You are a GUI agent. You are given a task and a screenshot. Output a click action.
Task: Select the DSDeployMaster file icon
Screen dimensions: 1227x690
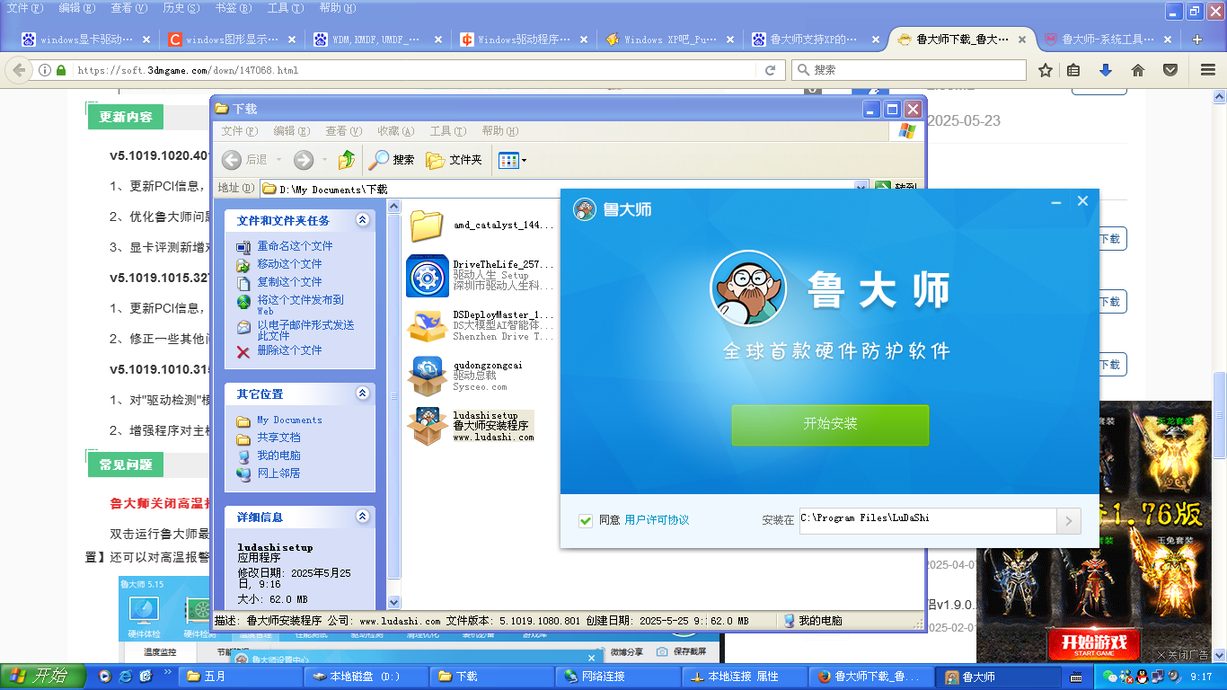(427, 326)
